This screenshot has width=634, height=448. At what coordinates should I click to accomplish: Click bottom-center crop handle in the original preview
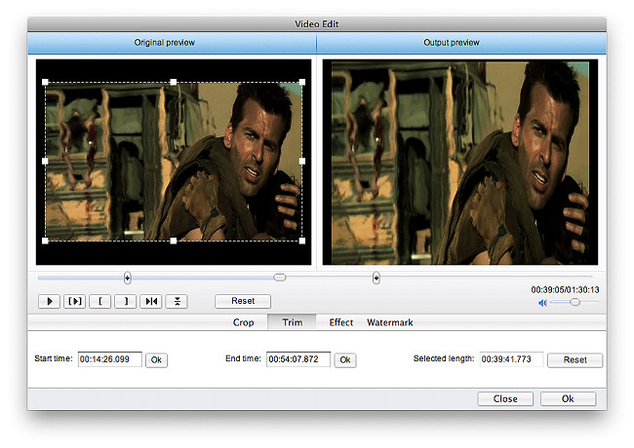coord(174,241)
